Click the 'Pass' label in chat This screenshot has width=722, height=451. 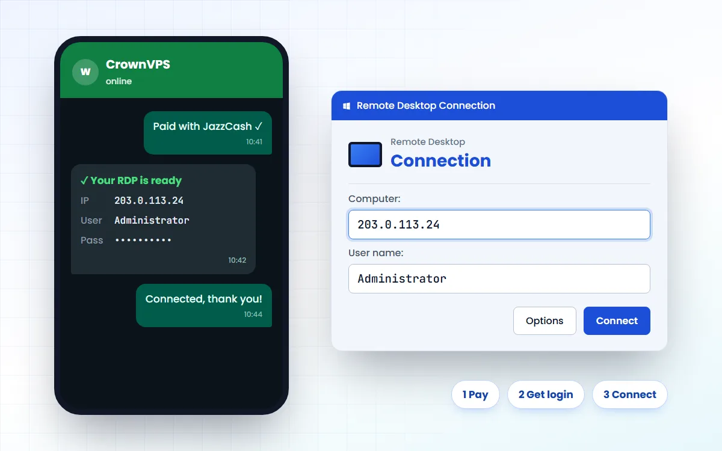tap(92, 240)
